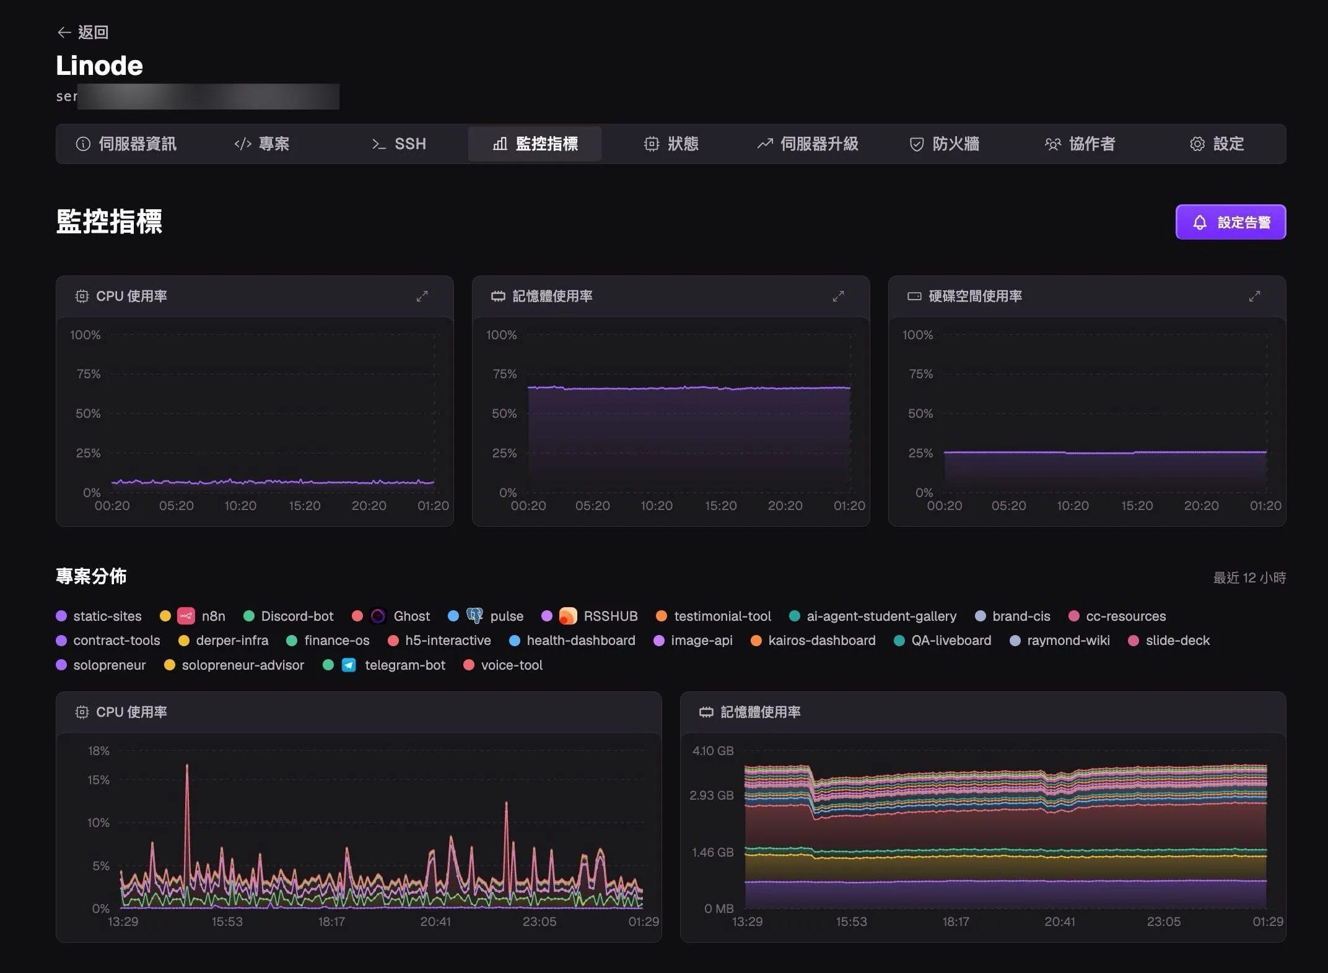The image size is (1328, 973).
Task: Click the memory icon in top 記憶體使用率 card
Action: pos(498,296)
